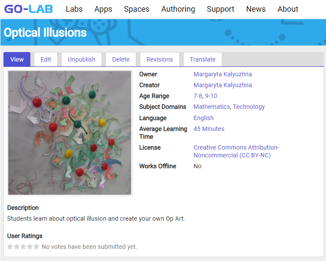Open the Apps menu
326x261 pixels.
click(103, 9)
